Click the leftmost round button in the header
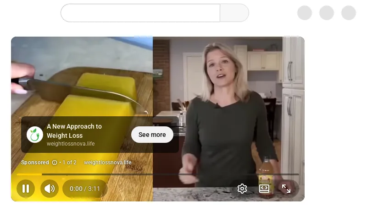This screenshot has height=206, width=367. (x=305, y=13)
